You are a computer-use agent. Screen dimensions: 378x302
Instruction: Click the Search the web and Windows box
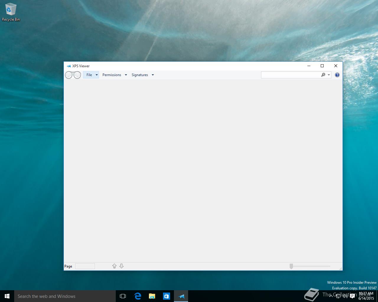65,296
